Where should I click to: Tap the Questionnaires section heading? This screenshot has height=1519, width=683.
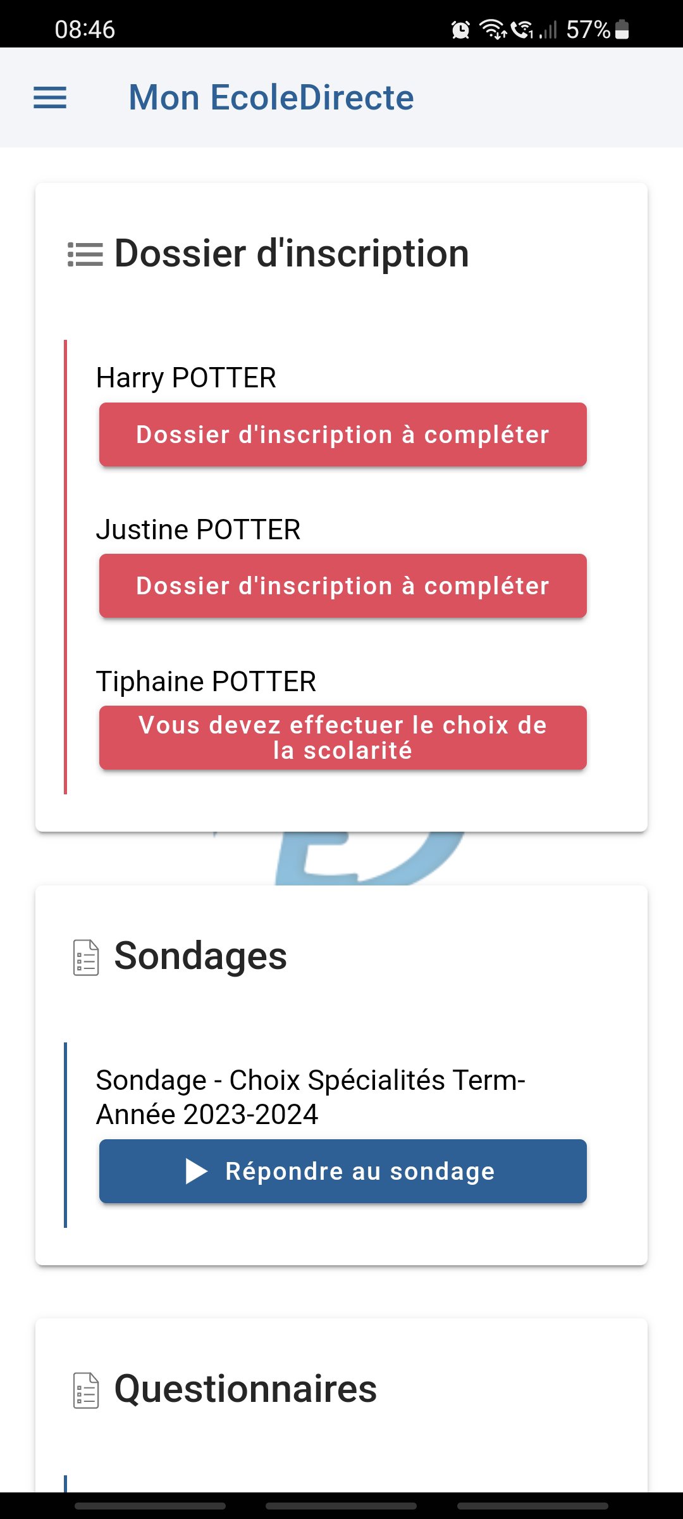(245, 1389)
